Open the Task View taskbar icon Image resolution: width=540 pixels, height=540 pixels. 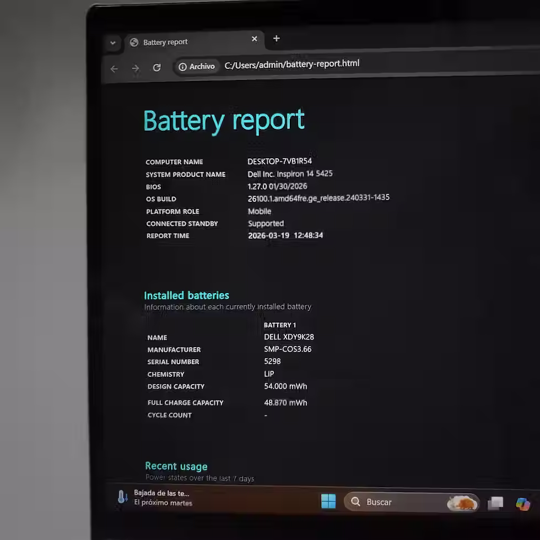coord(495,503)
